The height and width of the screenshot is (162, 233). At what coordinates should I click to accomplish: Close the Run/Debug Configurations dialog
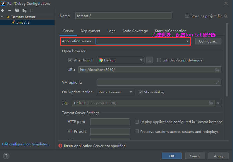[226, 3]
